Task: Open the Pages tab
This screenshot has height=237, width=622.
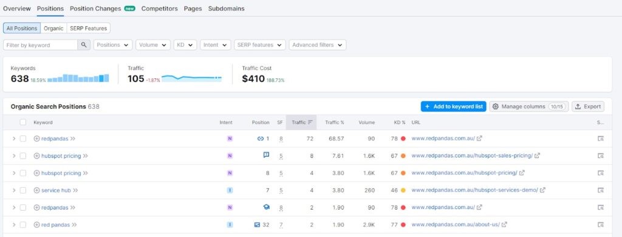Action: point(193,9)
